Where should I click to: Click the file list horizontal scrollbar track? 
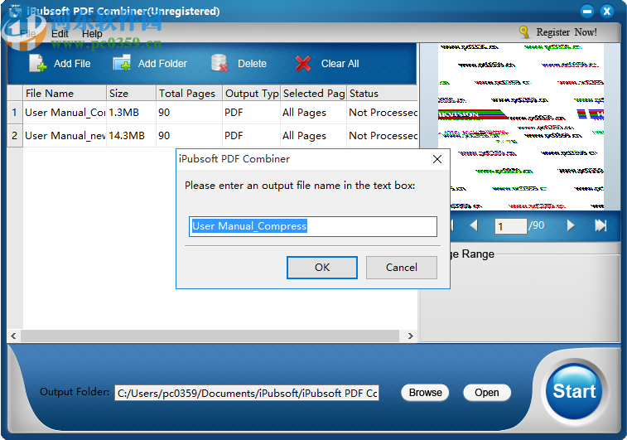point(210,336)
